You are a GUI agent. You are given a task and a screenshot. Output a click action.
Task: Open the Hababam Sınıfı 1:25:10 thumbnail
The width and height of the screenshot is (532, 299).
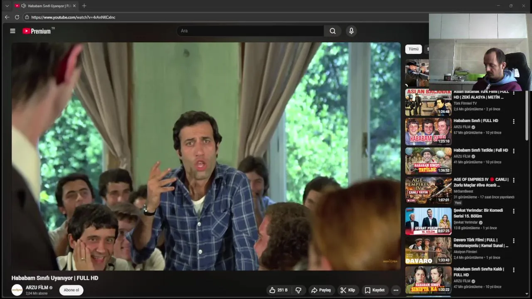[x=428, y=132]
